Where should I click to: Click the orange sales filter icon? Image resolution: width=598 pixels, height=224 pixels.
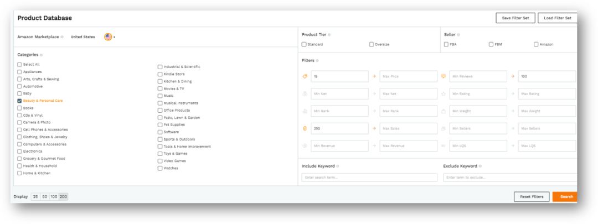coord(305,128)
